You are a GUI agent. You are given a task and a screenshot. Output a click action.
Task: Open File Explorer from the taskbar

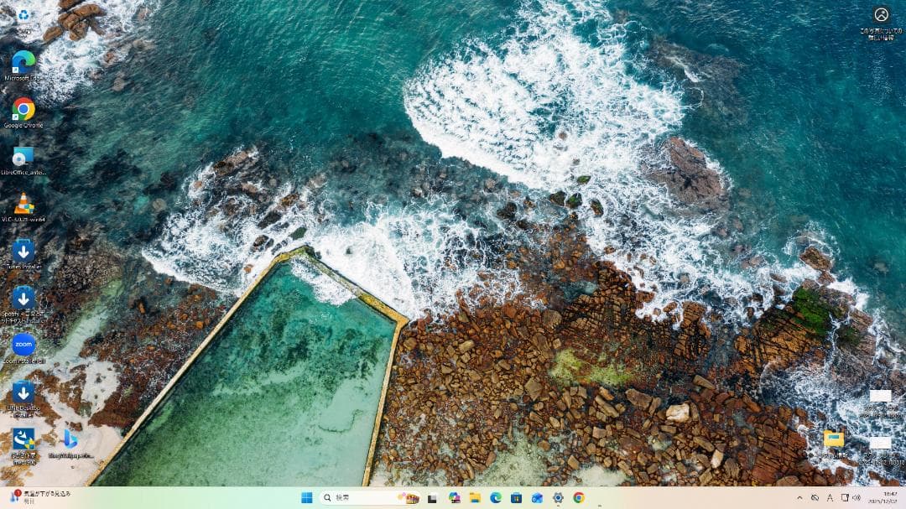tap(475, 498)
